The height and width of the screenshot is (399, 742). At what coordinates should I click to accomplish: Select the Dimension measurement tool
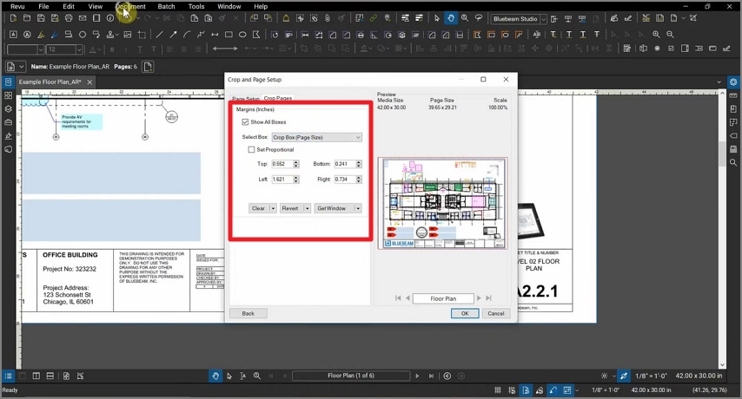coord(215,35)
